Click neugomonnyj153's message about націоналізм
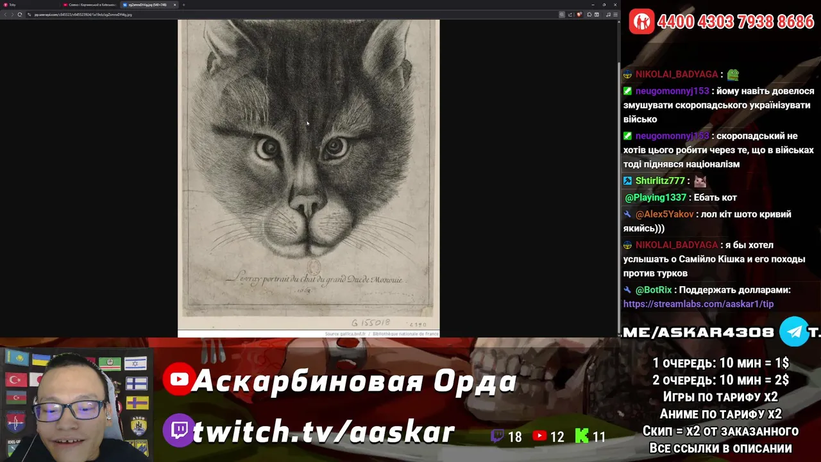821x462 pixels. 718,150
